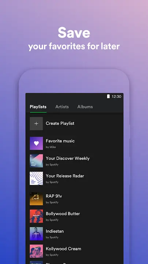Tap the battery icon in status bar

pos(109,96)
